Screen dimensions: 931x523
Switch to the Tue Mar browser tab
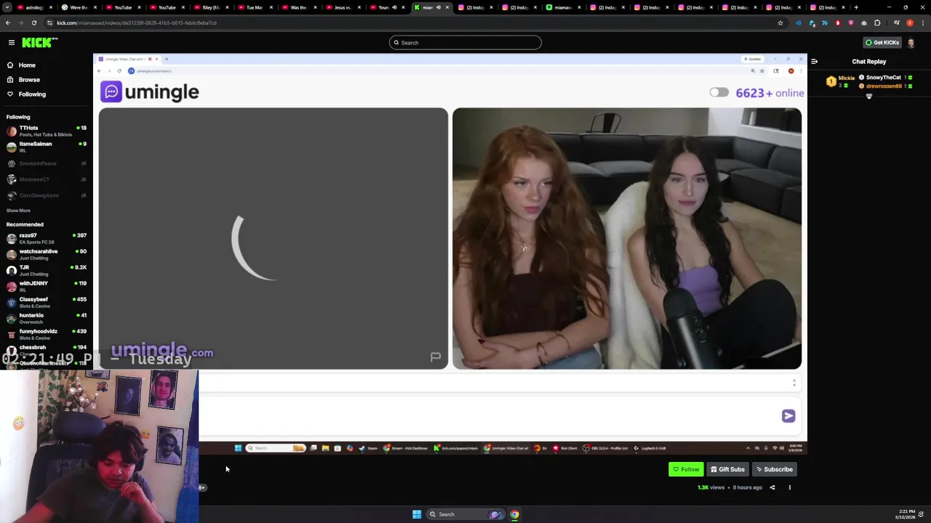[x=255, y=7]
